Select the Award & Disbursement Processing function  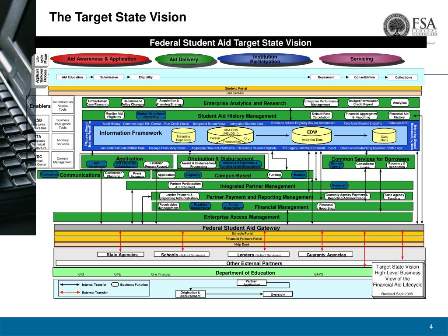pos(199,164)
